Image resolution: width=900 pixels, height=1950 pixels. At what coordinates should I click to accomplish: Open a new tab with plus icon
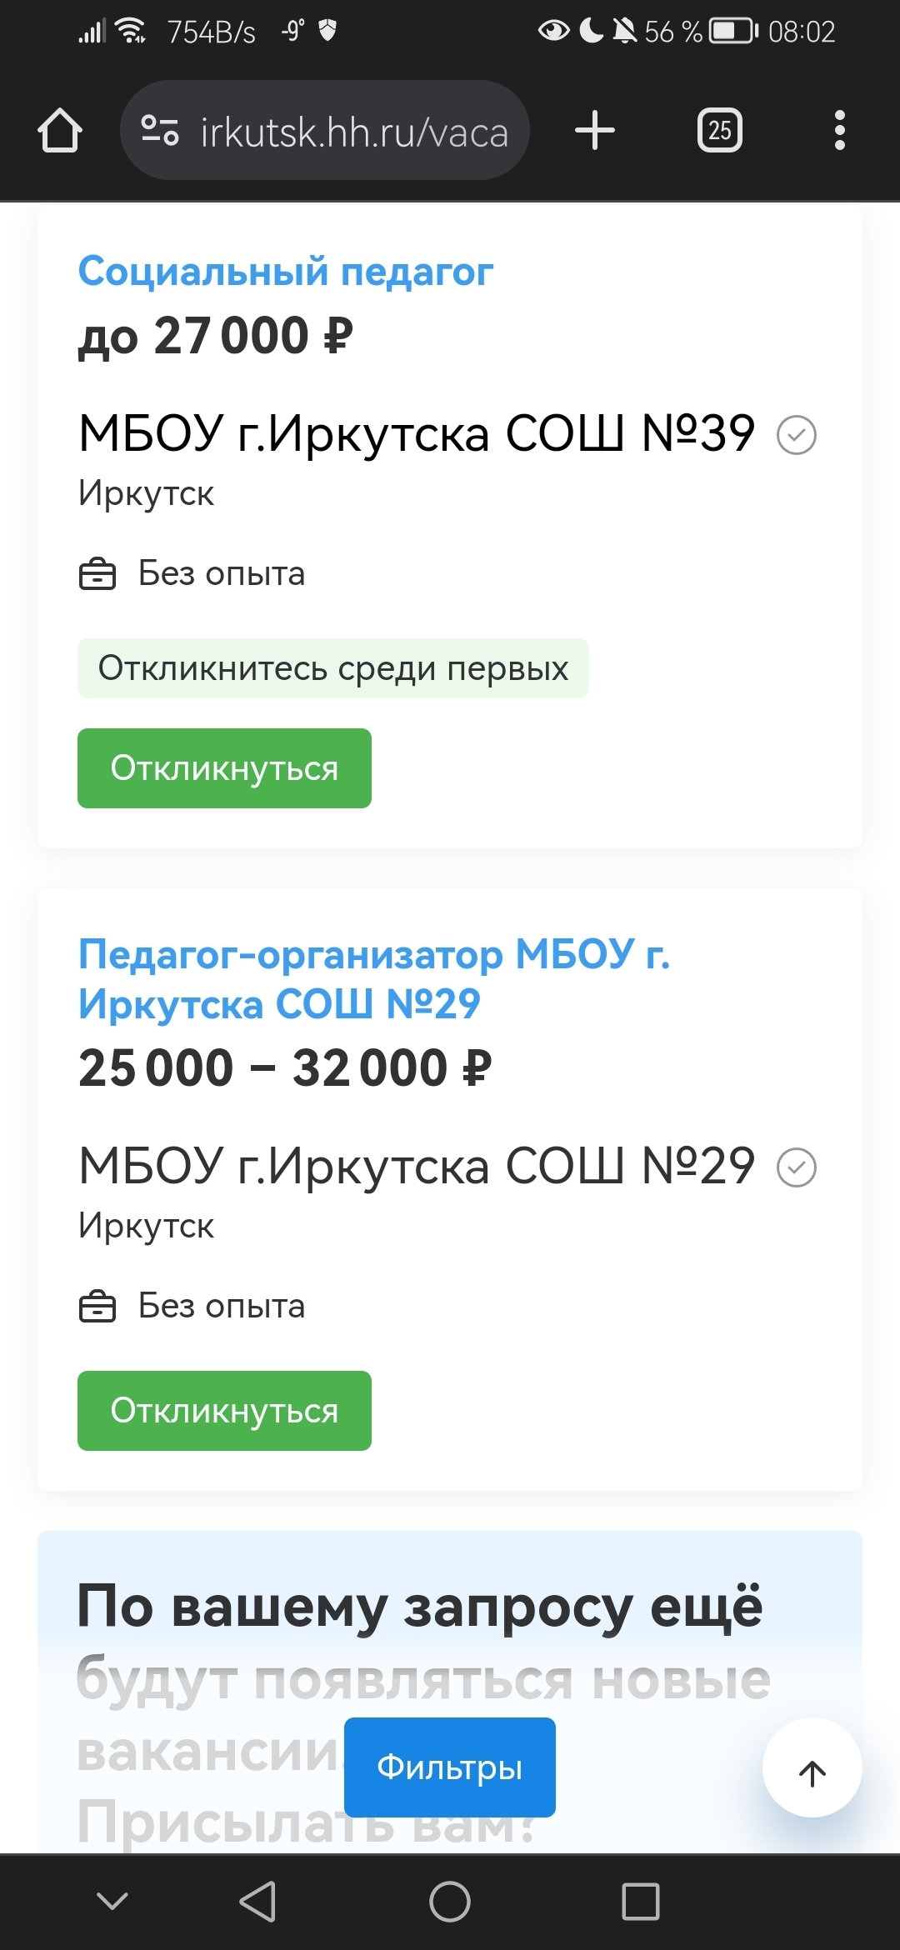pyautogui.click(x=595, y=131)
